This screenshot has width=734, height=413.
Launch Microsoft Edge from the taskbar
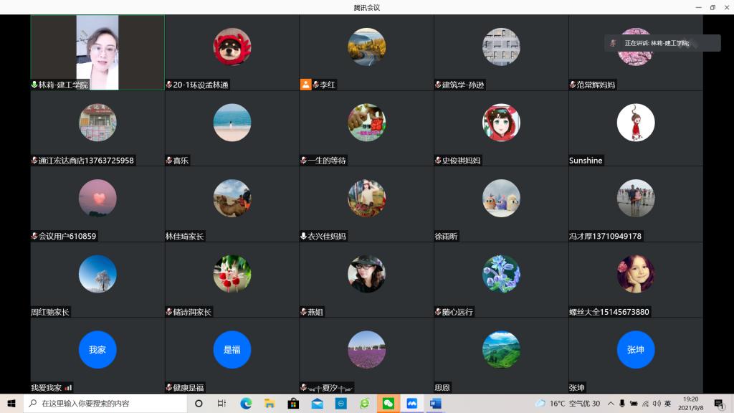coord(246,404)
